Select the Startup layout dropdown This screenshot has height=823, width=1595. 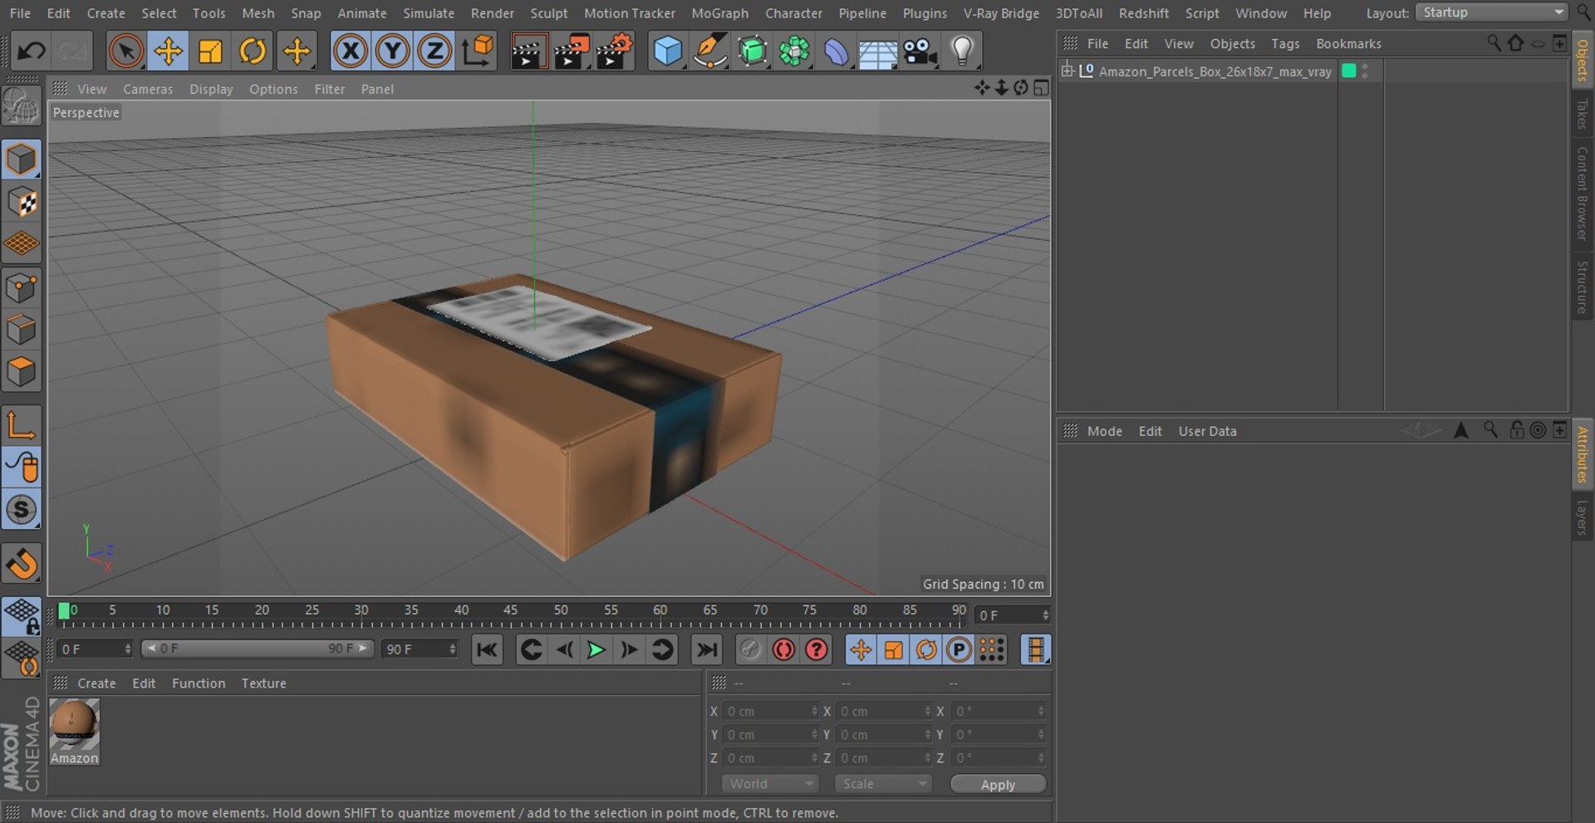(x=1491, y=12)
